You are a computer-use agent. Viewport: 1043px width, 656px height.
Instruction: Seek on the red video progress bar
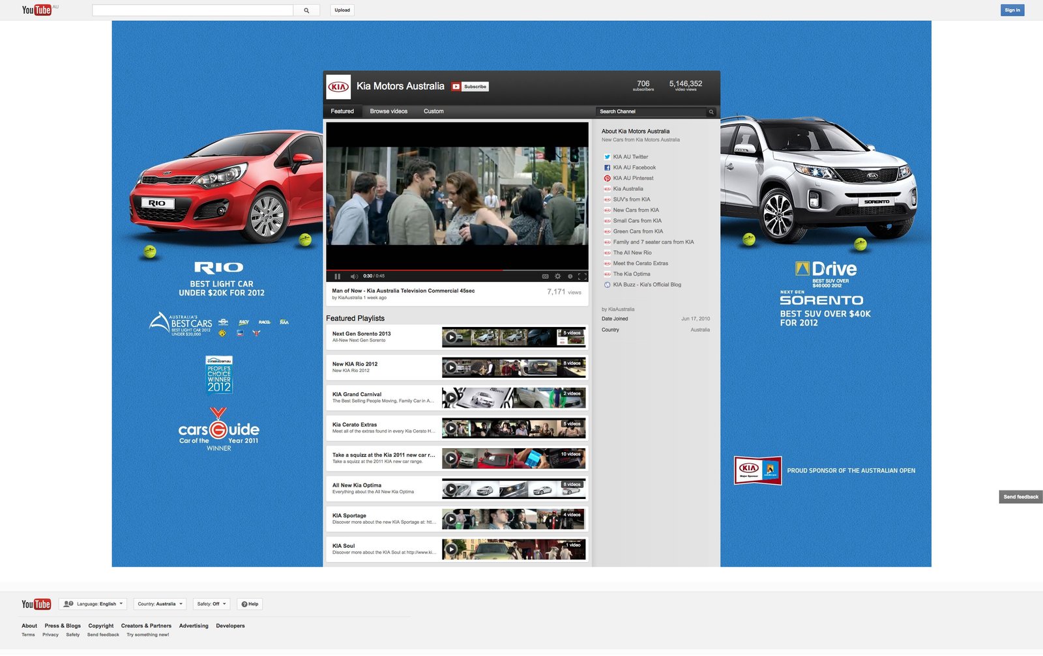coord(414,270)
